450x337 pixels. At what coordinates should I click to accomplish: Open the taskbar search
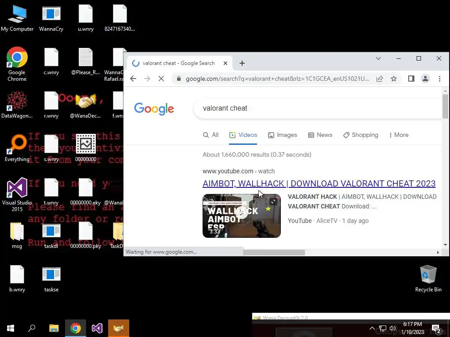pyautogui.click(x=32, y=328)
